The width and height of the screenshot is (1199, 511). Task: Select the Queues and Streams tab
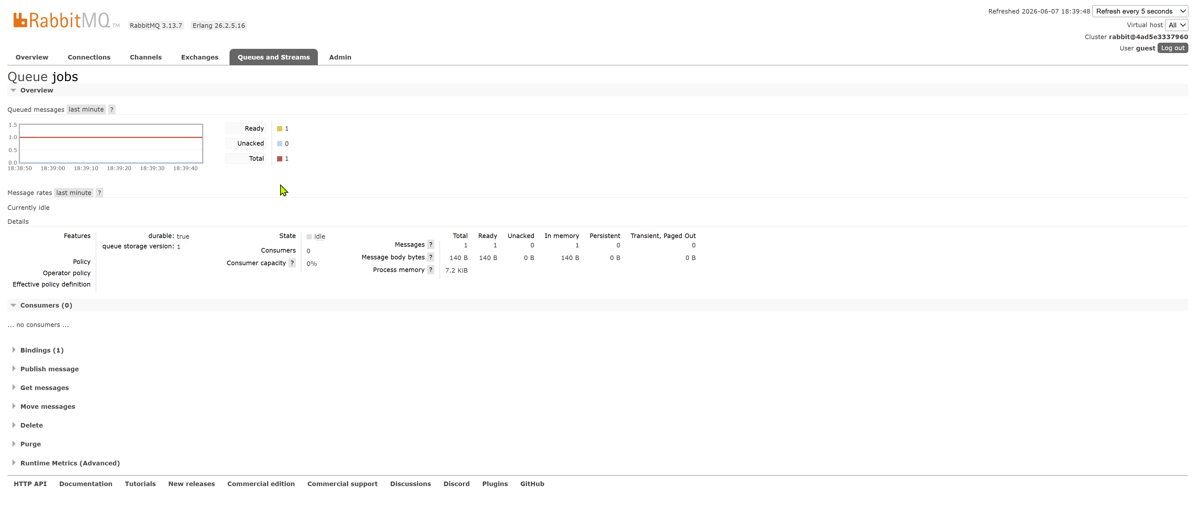point(274,57)
